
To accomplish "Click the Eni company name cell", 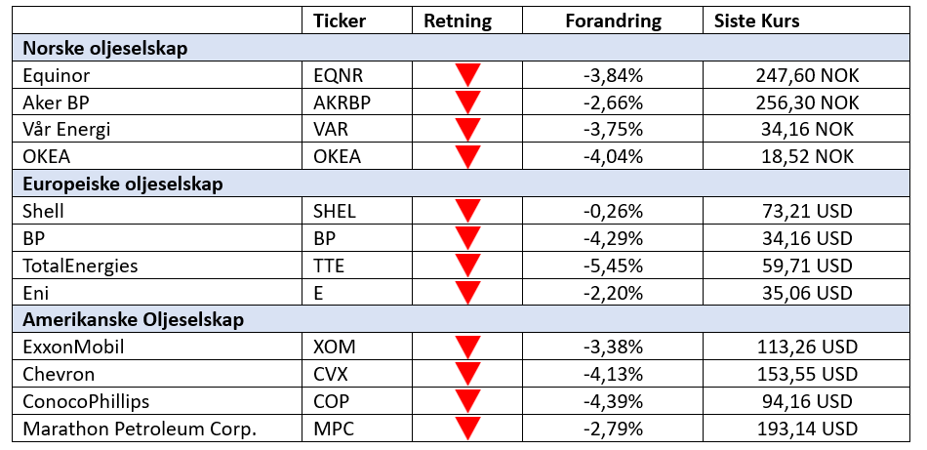I will pos(34,292).
